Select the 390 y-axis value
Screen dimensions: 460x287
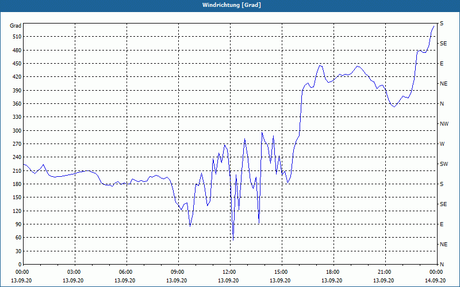click(x=17, y=90)
